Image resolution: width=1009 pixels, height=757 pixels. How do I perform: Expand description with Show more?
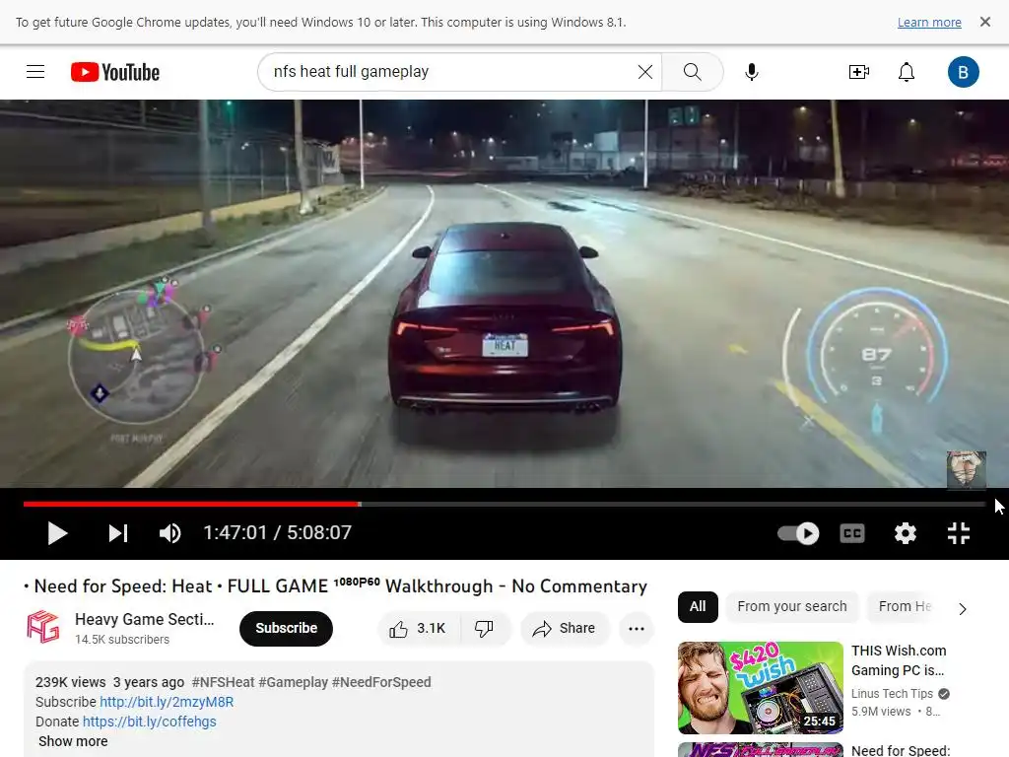pyautogui.click(x=73, y=741)
